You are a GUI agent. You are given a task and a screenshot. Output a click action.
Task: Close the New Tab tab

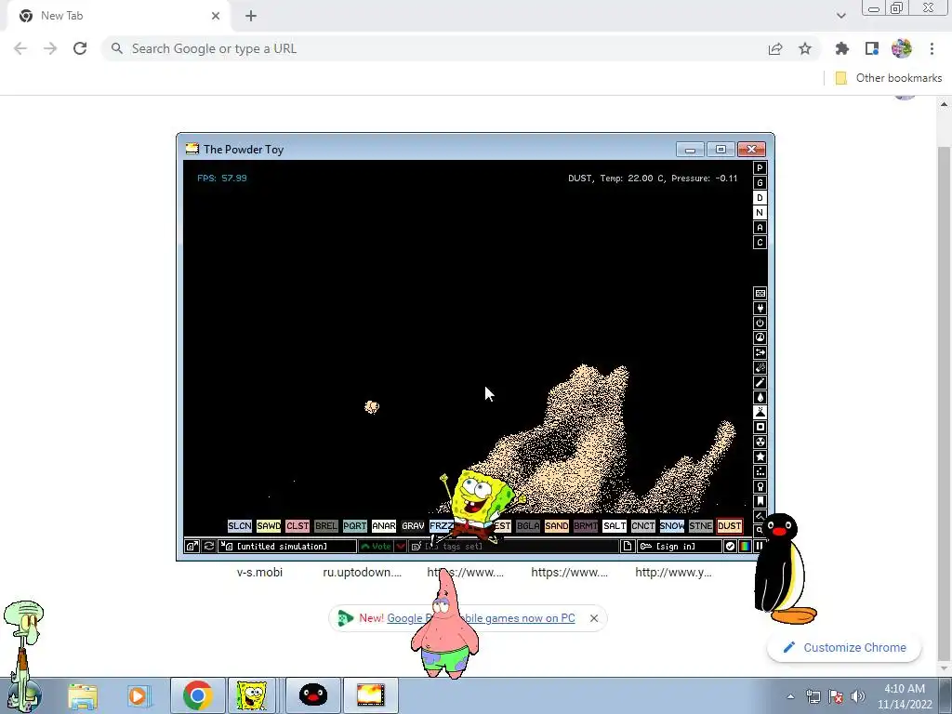coord(216,16)
